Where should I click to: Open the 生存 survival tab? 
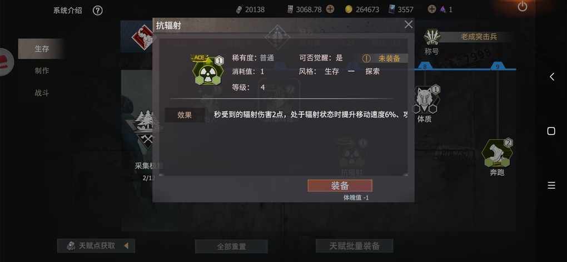(41, 49)
